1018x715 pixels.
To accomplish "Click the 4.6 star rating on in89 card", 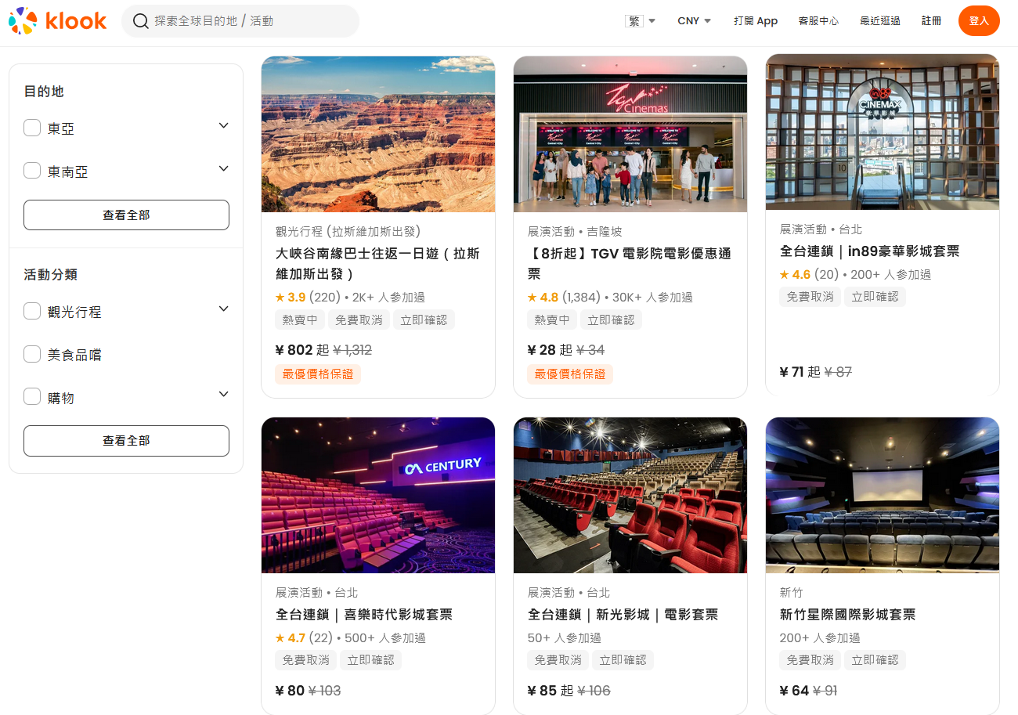I will [x=795, y=275].
